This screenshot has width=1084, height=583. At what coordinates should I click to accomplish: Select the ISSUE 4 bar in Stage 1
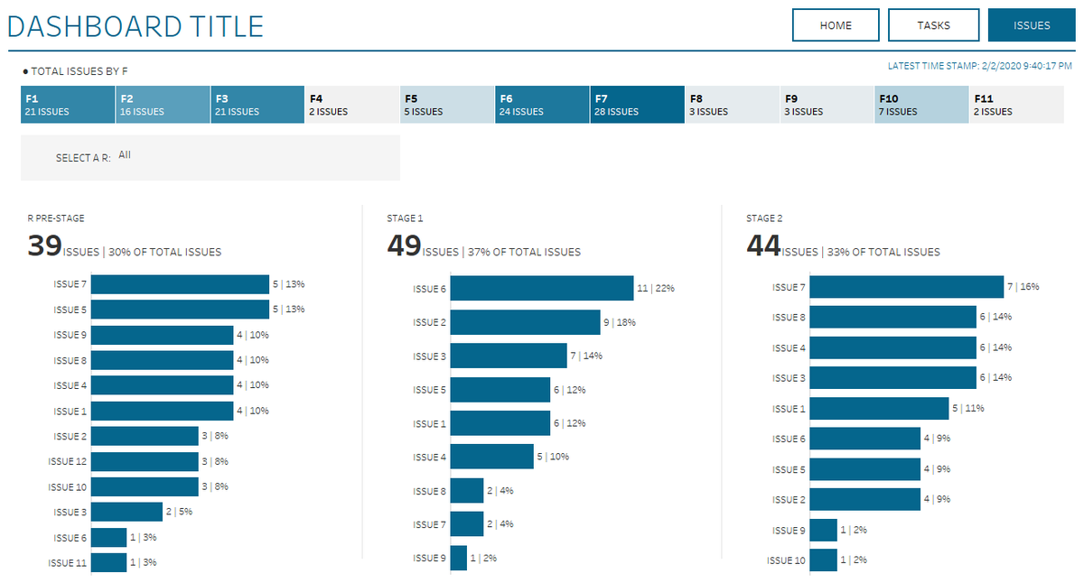tap(492, 457)
